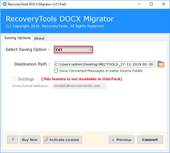Enable Save Converted Messages in Same Source Folder
170x153 pixels.
(56, 71)
